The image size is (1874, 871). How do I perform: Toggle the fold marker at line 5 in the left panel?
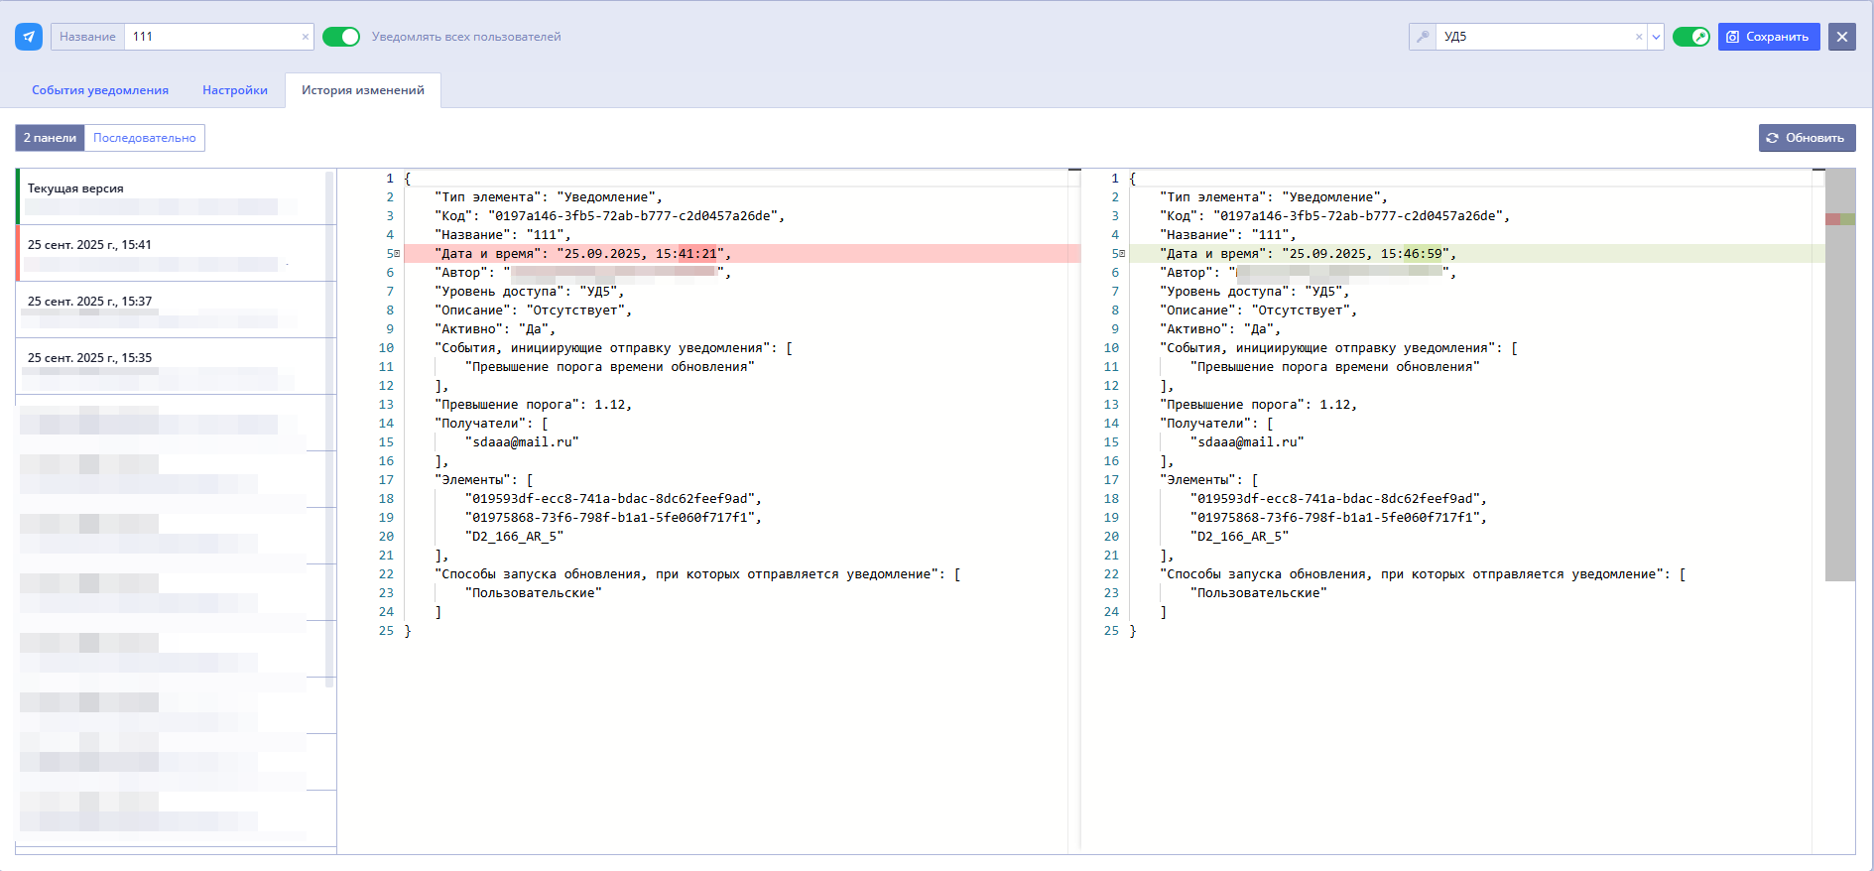point(397,254)
